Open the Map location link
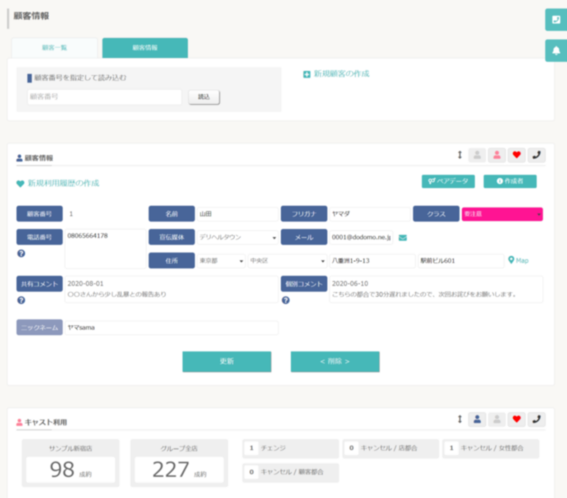 point(518,260)
